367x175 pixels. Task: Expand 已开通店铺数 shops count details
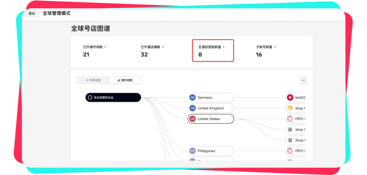(x=152, y=47)
